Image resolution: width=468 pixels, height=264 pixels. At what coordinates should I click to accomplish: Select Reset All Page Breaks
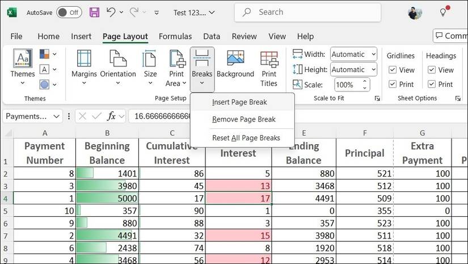(x=242, y=138)
